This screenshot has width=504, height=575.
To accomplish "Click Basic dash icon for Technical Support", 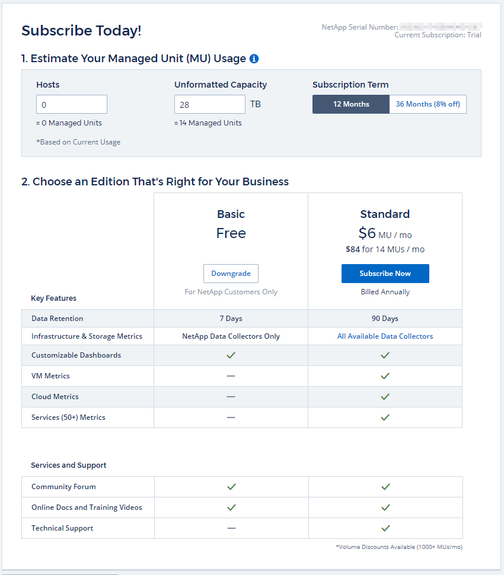I will tap(231, 528).
